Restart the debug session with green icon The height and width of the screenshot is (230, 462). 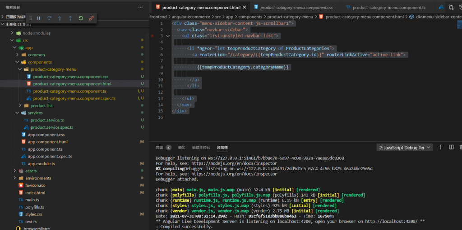81,18
